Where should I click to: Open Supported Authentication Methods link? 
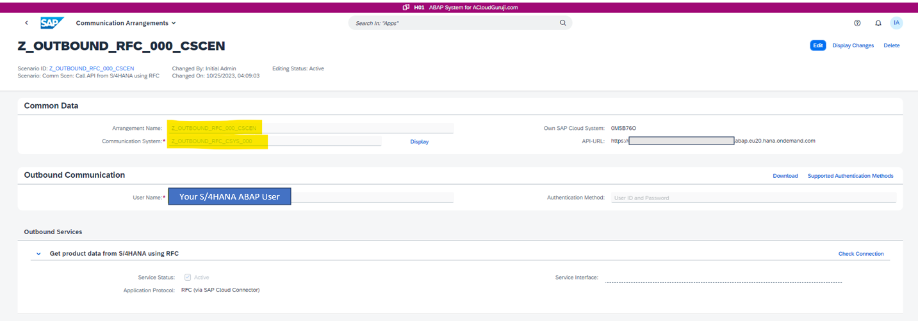(850, 176)
